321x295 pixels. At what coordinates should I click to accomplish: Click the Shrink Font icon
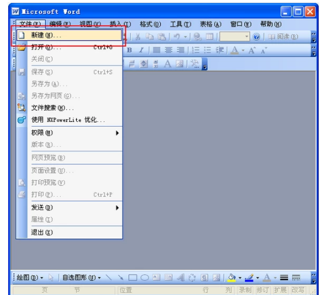tap(264, 50)
